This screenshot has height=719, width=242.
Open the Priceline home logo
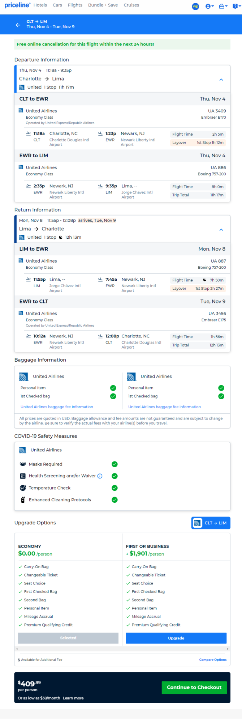tap(17, 5)
